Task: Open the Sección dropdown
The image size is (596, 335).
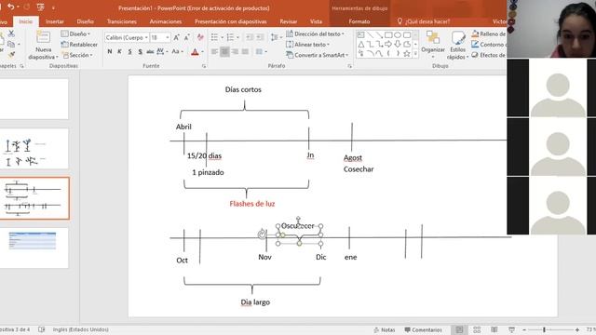Action: coord(77,55)
